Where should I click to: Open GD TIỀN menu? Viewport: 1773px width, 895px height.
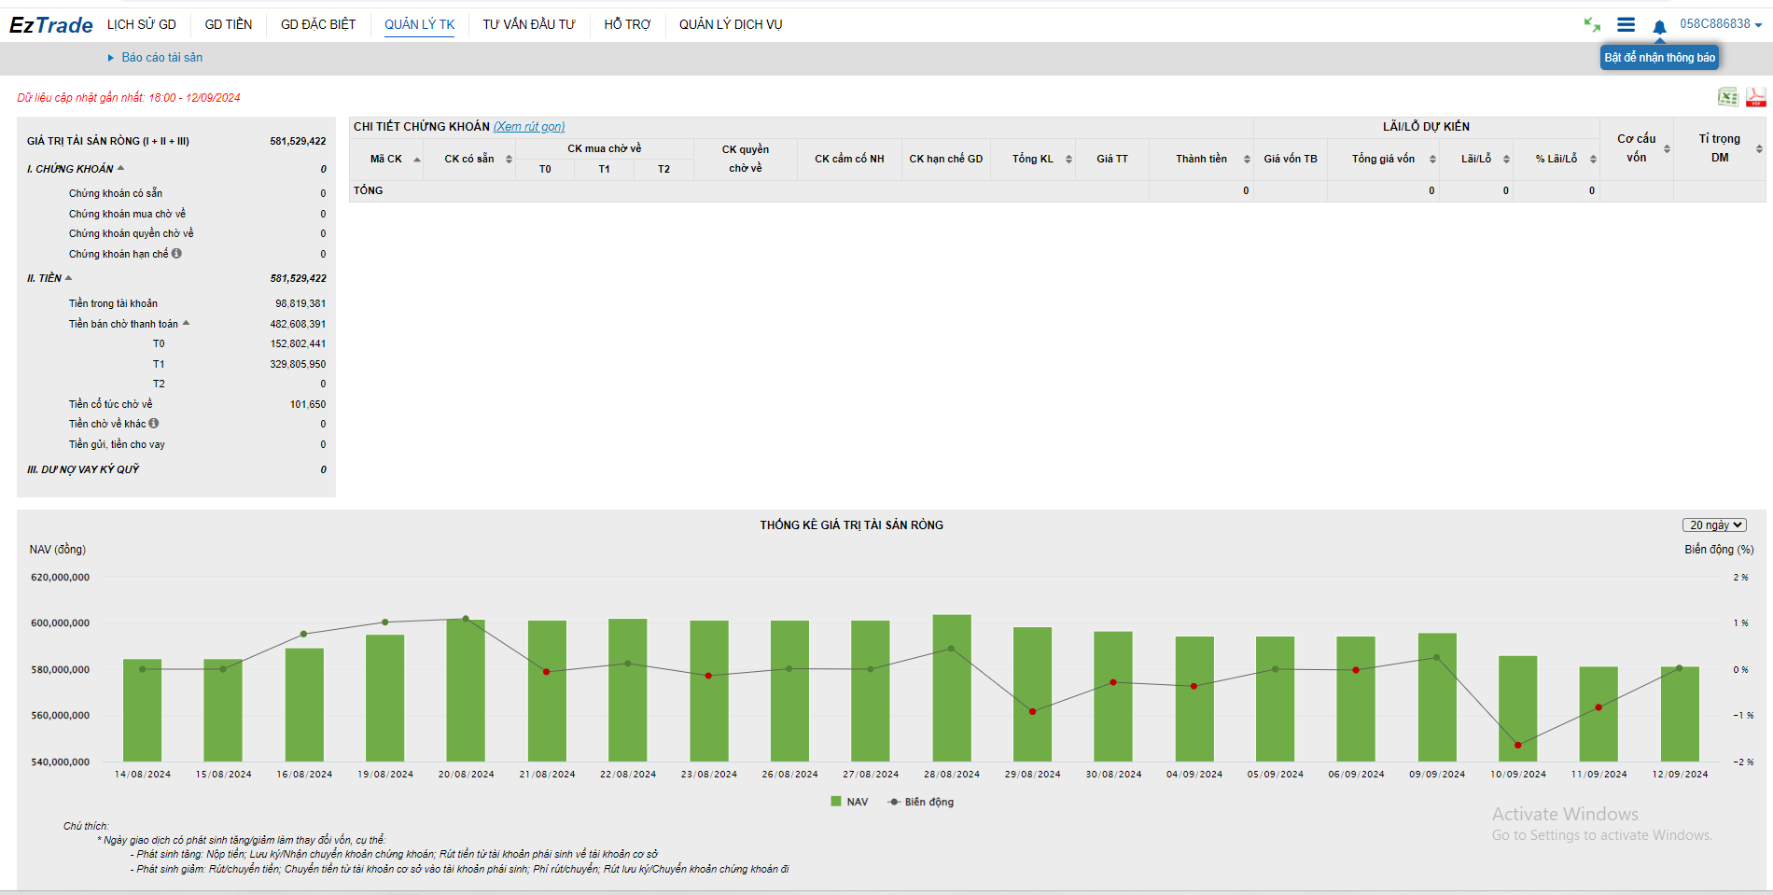point(229,25)
